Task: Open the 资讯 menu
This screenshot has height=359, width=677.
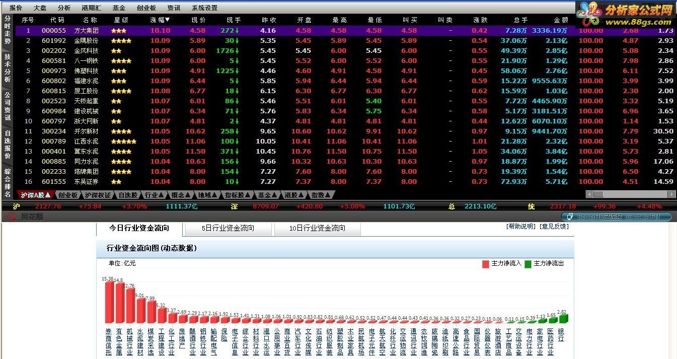Action: (x=174, y=8)
